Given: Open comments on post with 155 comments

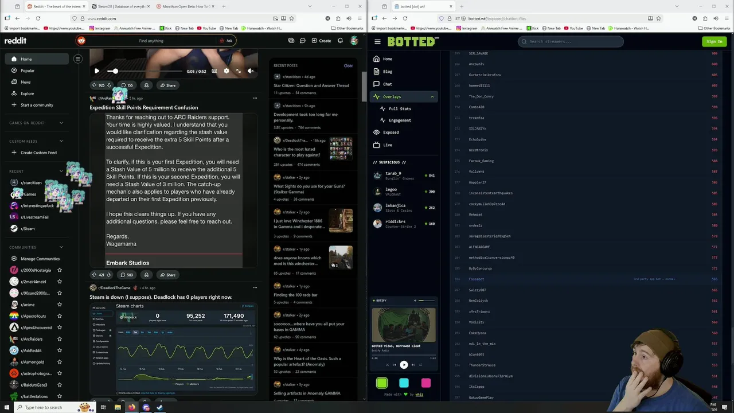Looking at the screenshot, I should coord(127,85).
